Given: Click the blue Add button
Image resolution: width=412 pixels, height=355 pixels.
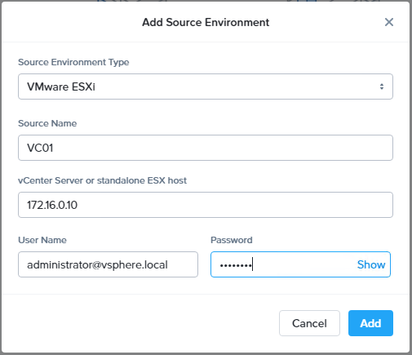Looking at the screenshot, I should tap(370, 323).
